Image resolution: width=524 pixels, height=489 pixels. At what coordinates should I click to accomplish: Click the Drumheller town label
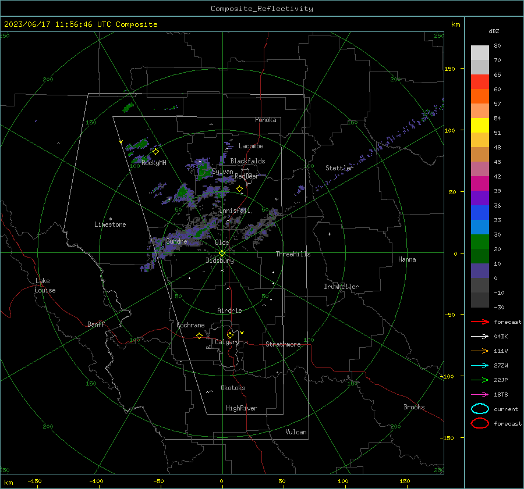(x=341, y=287)
